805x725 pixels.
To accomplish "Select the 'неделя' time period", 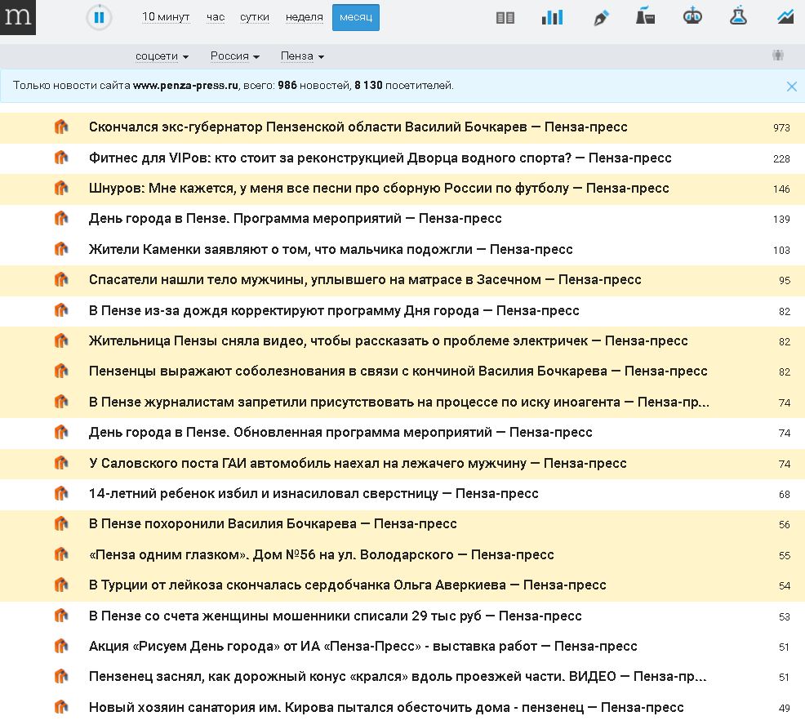I will 304,17.
